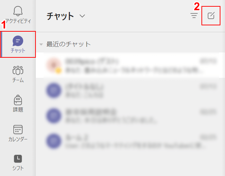Click the アクティビティ sidebar label
Viewport: 225px width, 176px height.
[18, 21]
